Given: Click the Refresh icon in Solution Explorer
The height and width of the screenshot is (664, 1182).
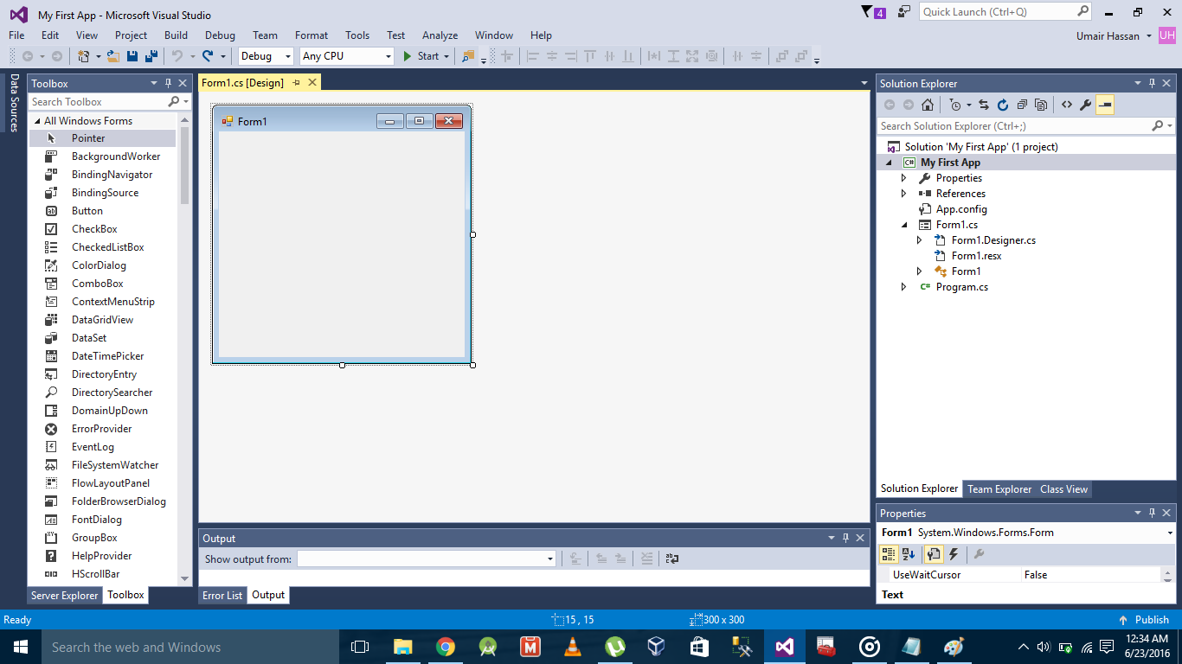Looking at the screenshot, I should coord(1003,105).
